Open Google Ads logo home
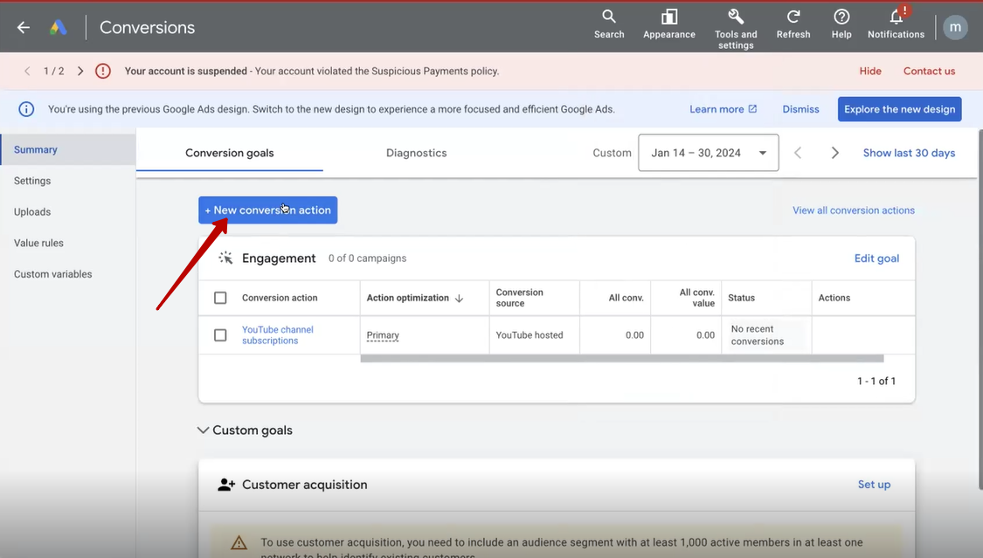Screen dimensions: 983x558 pyautogui.click(x=59, y=28)
